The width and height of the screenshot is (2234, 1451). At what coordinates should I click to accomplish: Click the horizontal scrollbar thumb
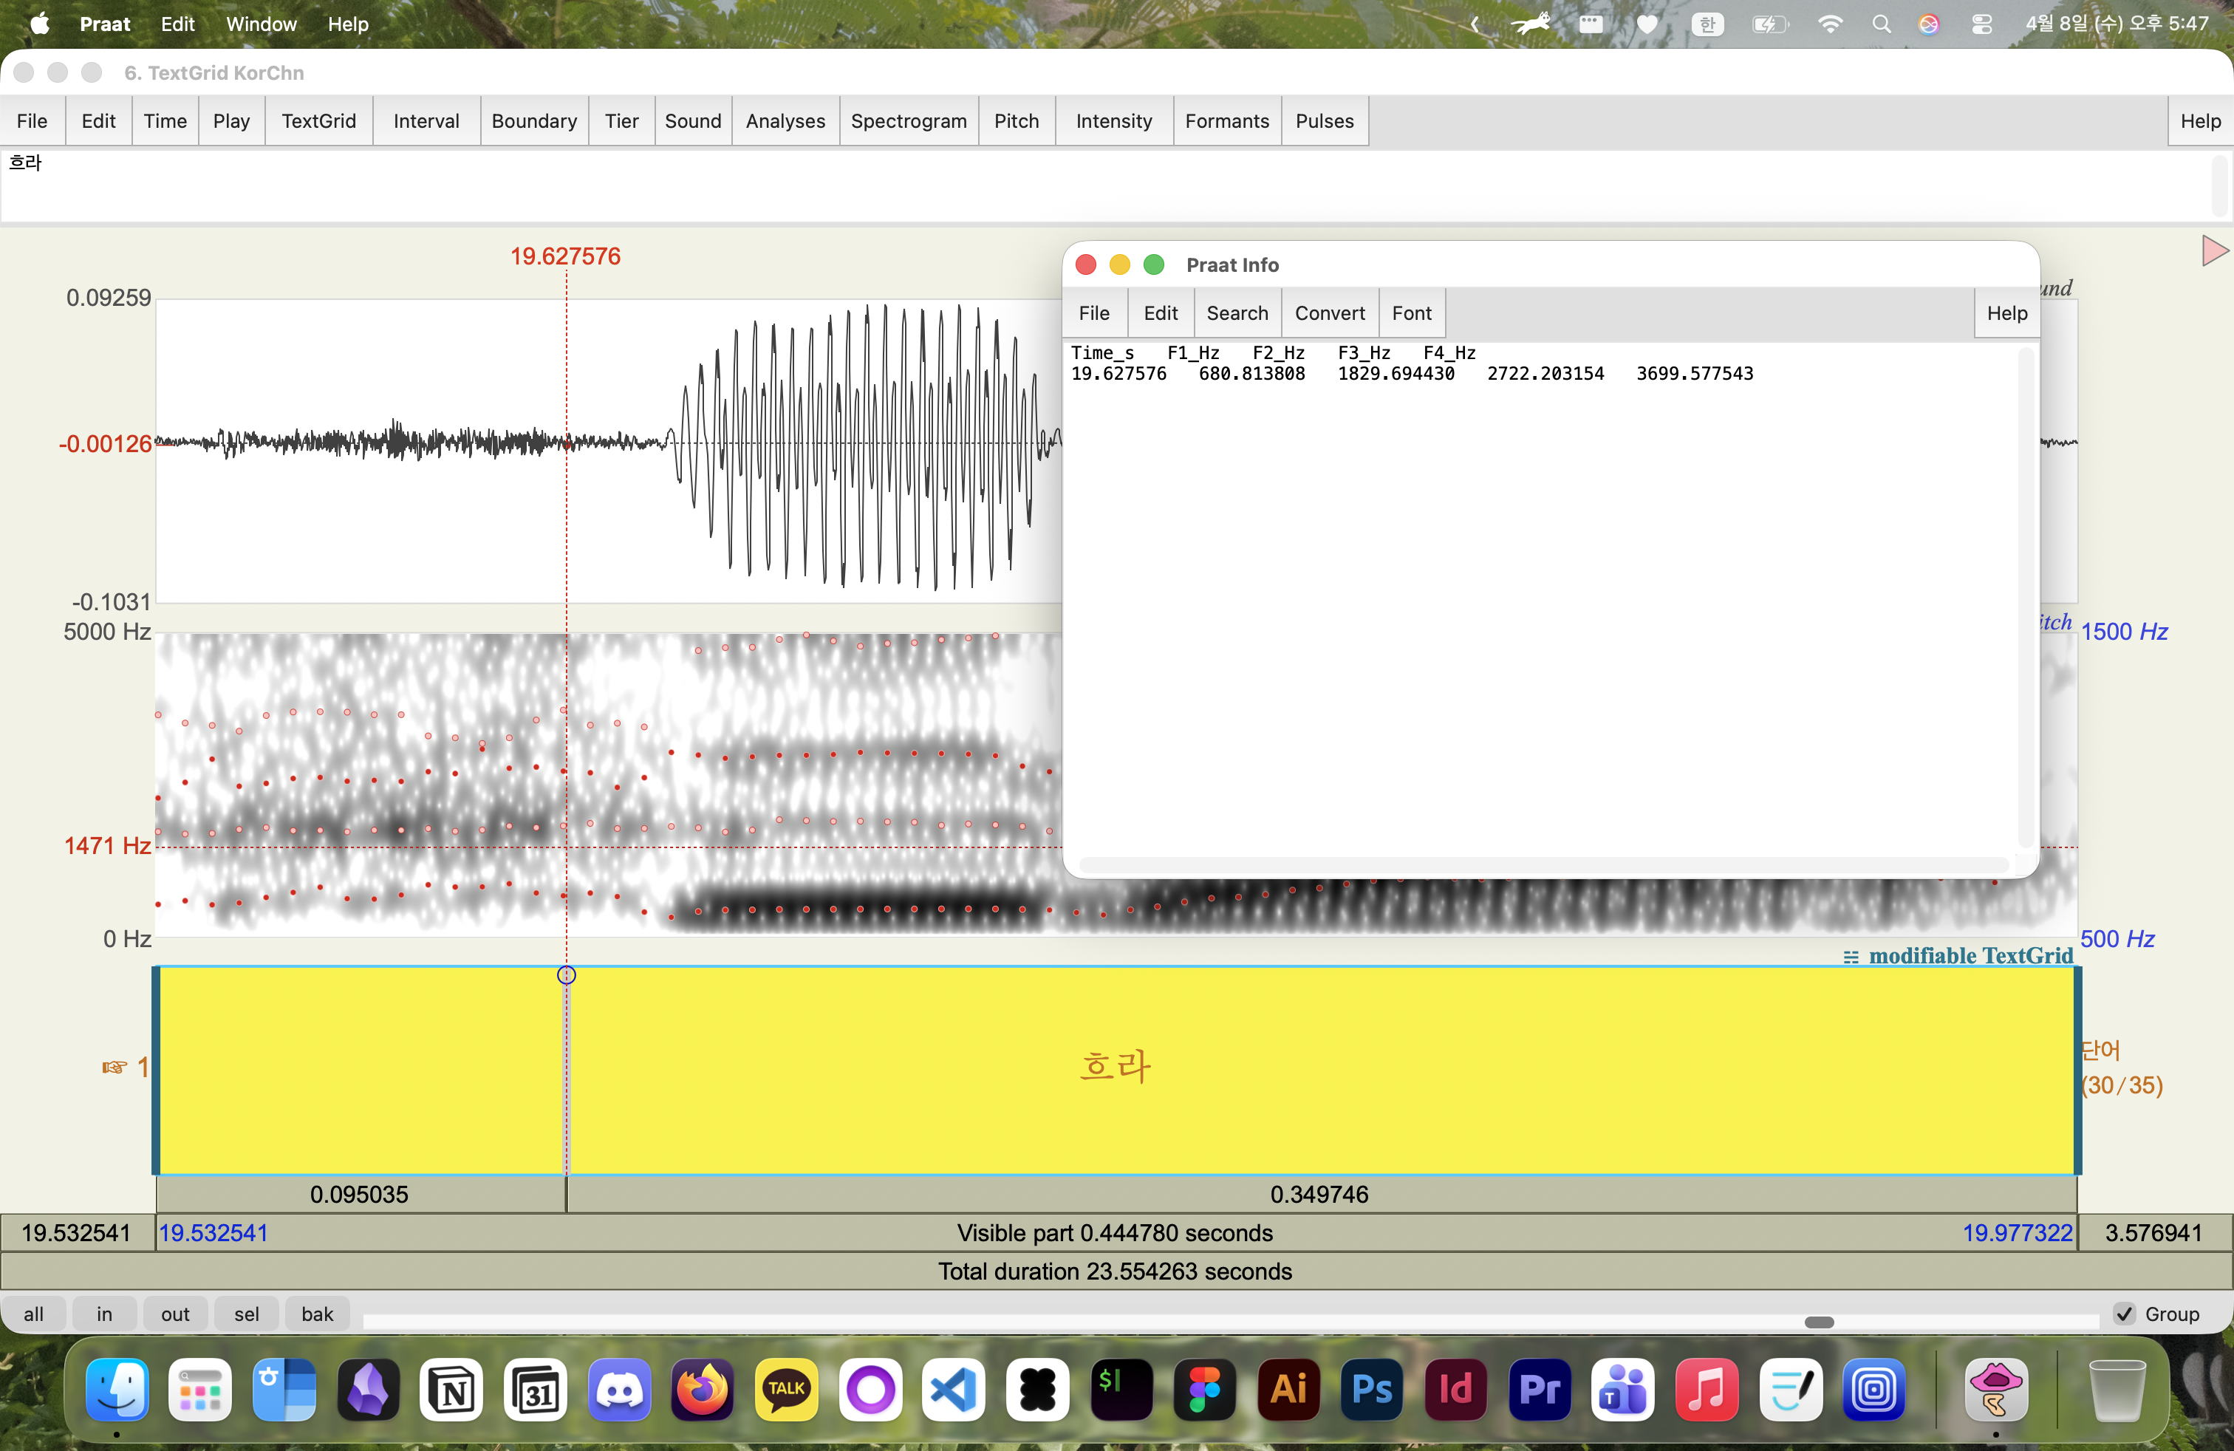coord(1818,1322)
